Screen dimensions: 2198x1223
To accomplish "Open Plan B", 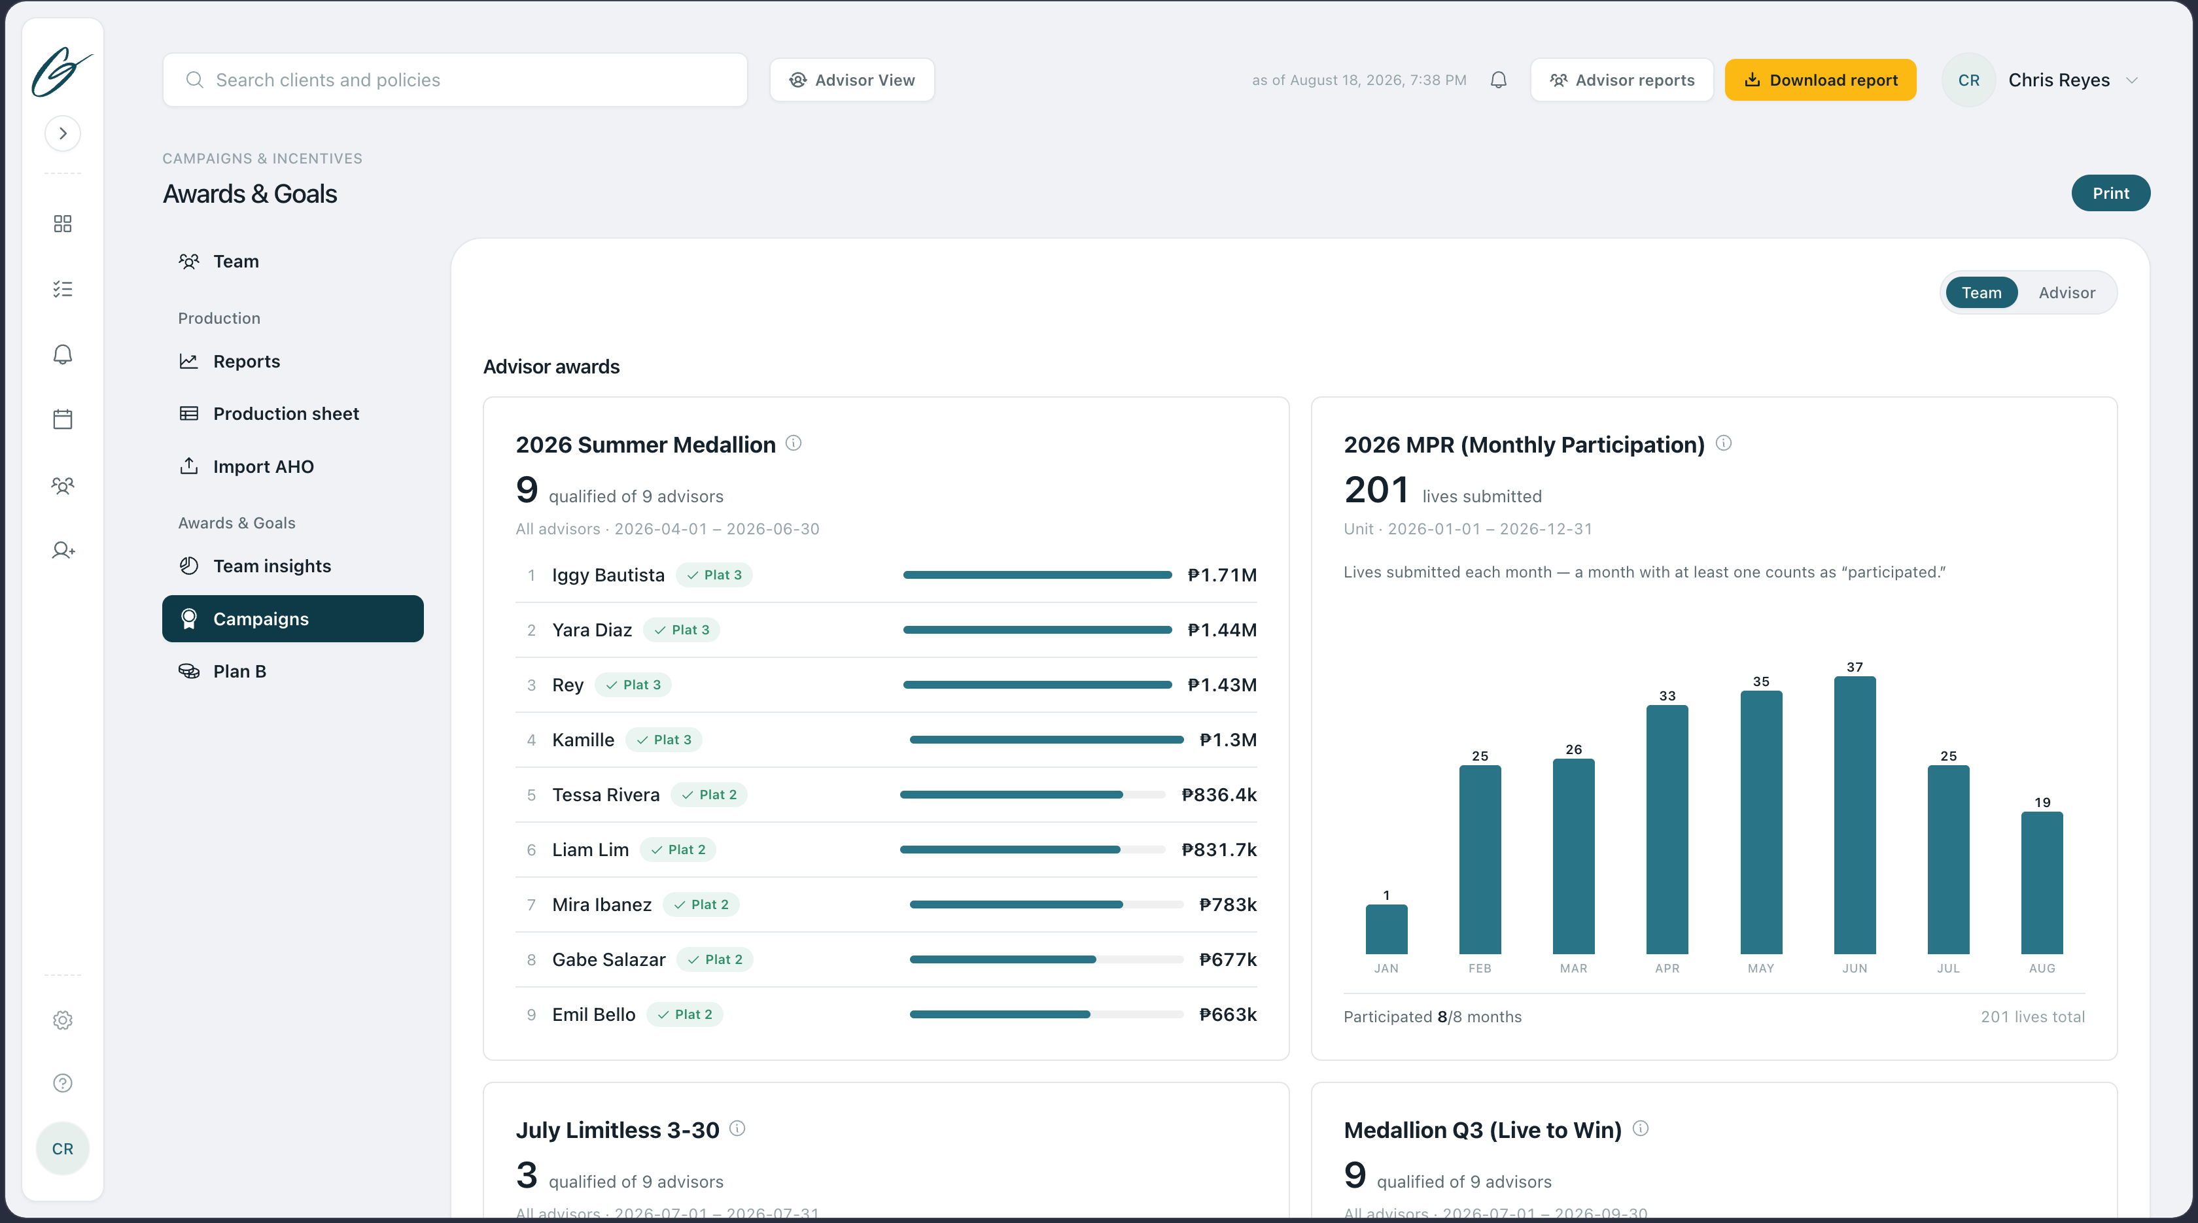I will [x=292, y=671].
